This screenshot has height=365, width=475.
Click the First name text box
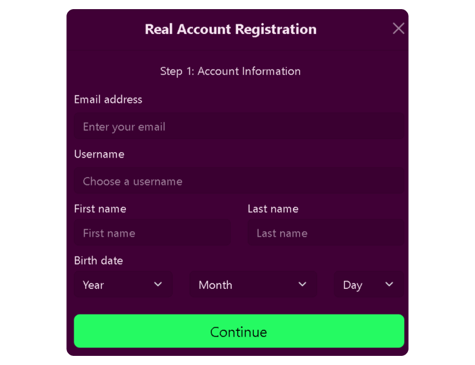152,234
